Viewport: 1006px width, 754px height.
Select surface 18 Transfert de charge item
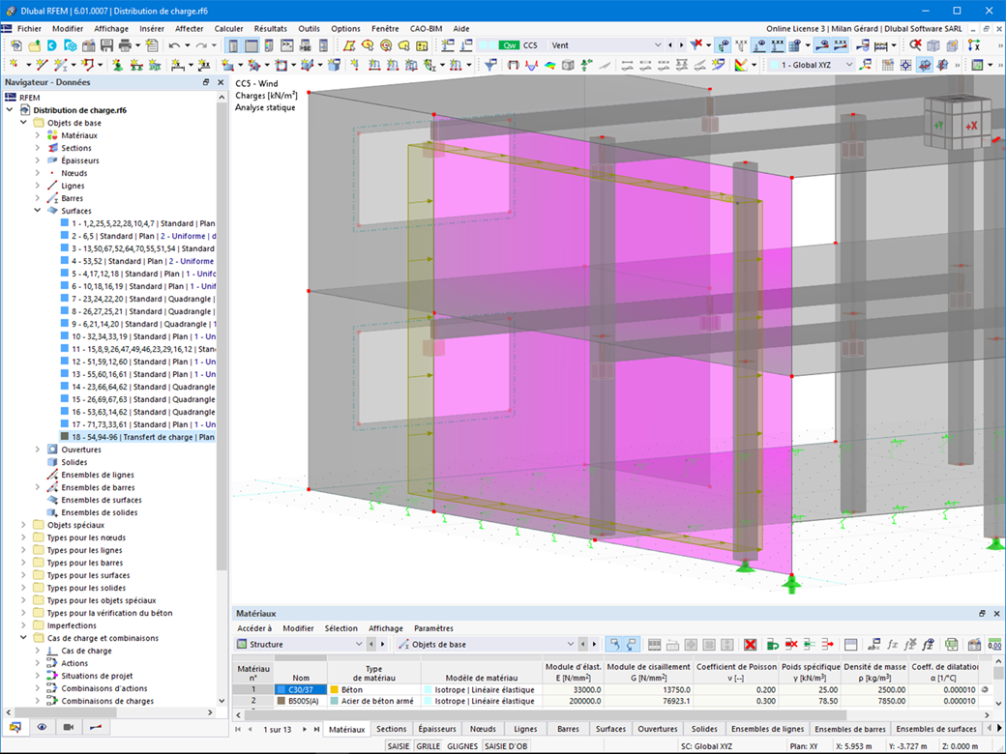click(137, 437)
